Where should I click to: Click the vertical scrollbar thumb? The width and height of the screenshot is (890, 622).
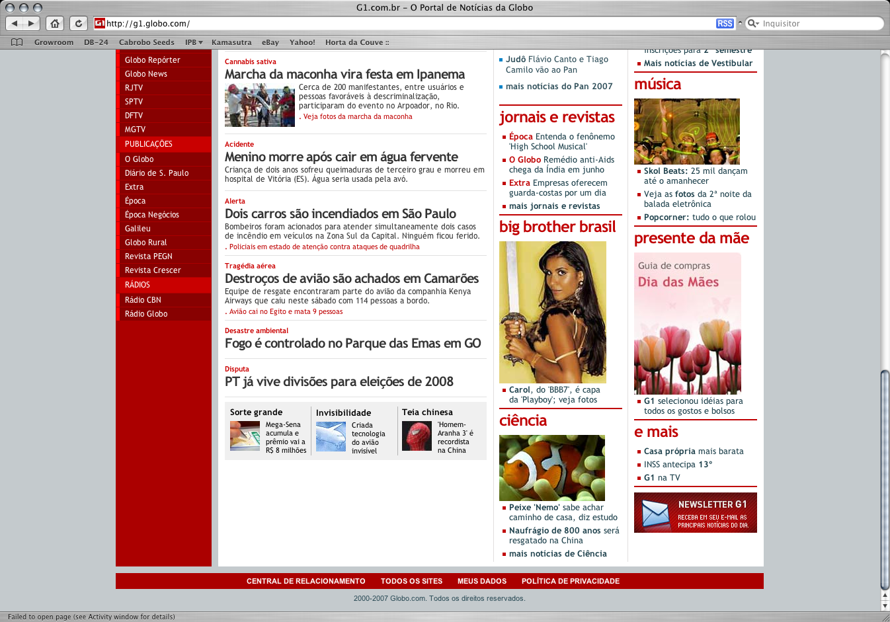coord(885,480)
